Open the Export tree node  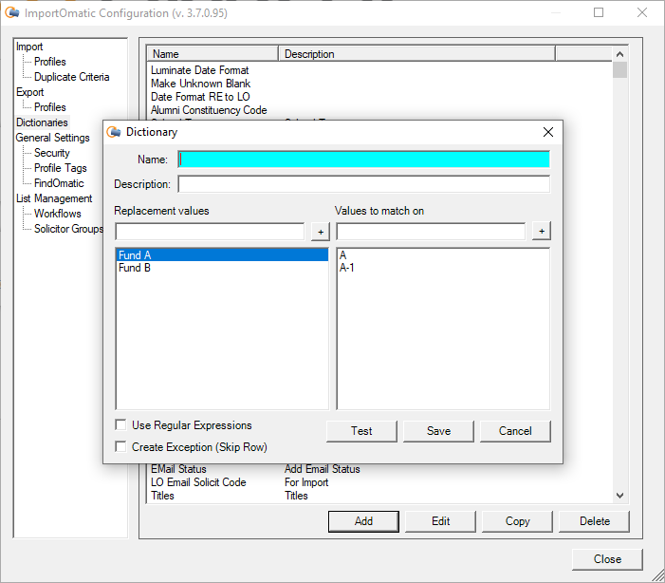pyautogui.click(x=29, y=92)
